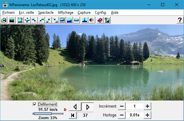Viewport: 184px width, 121px height.
Task: Open the Affichage menu
Action: (65, 12)
